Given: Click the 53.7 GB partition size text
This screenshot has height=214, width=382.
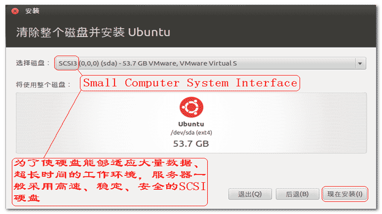Looking at the screenshot, I should [x=191, y=144].
